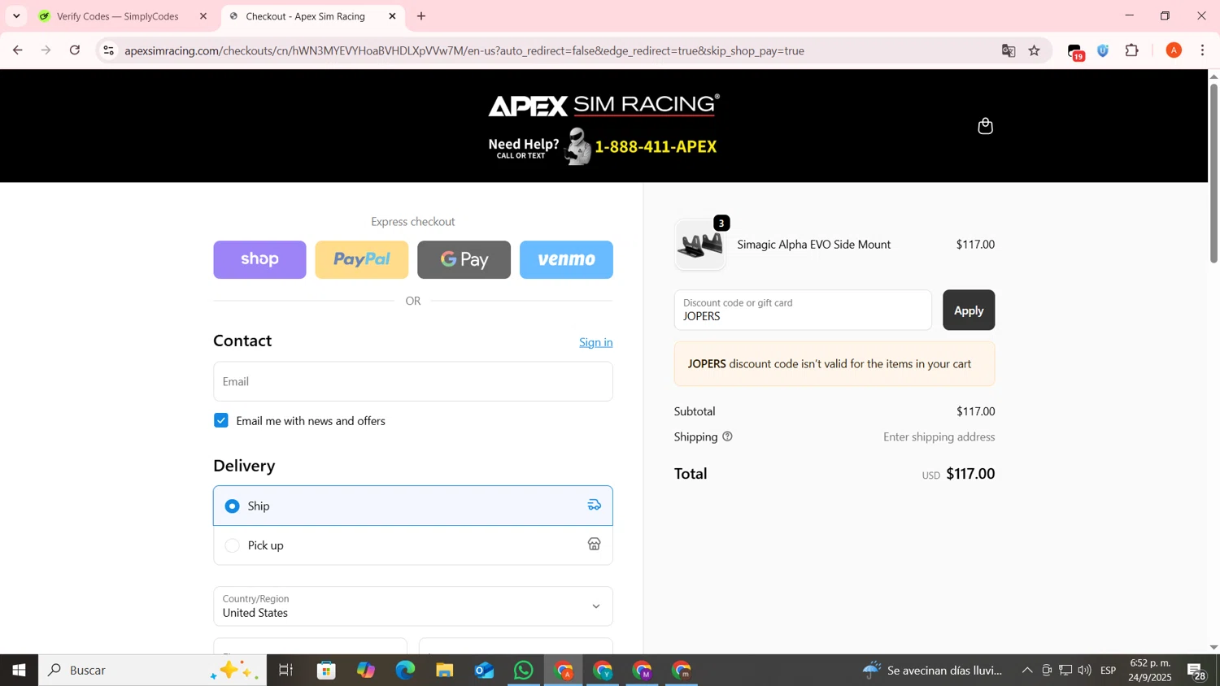Focus the Discount code or gift card field

(x=803, y=310)
